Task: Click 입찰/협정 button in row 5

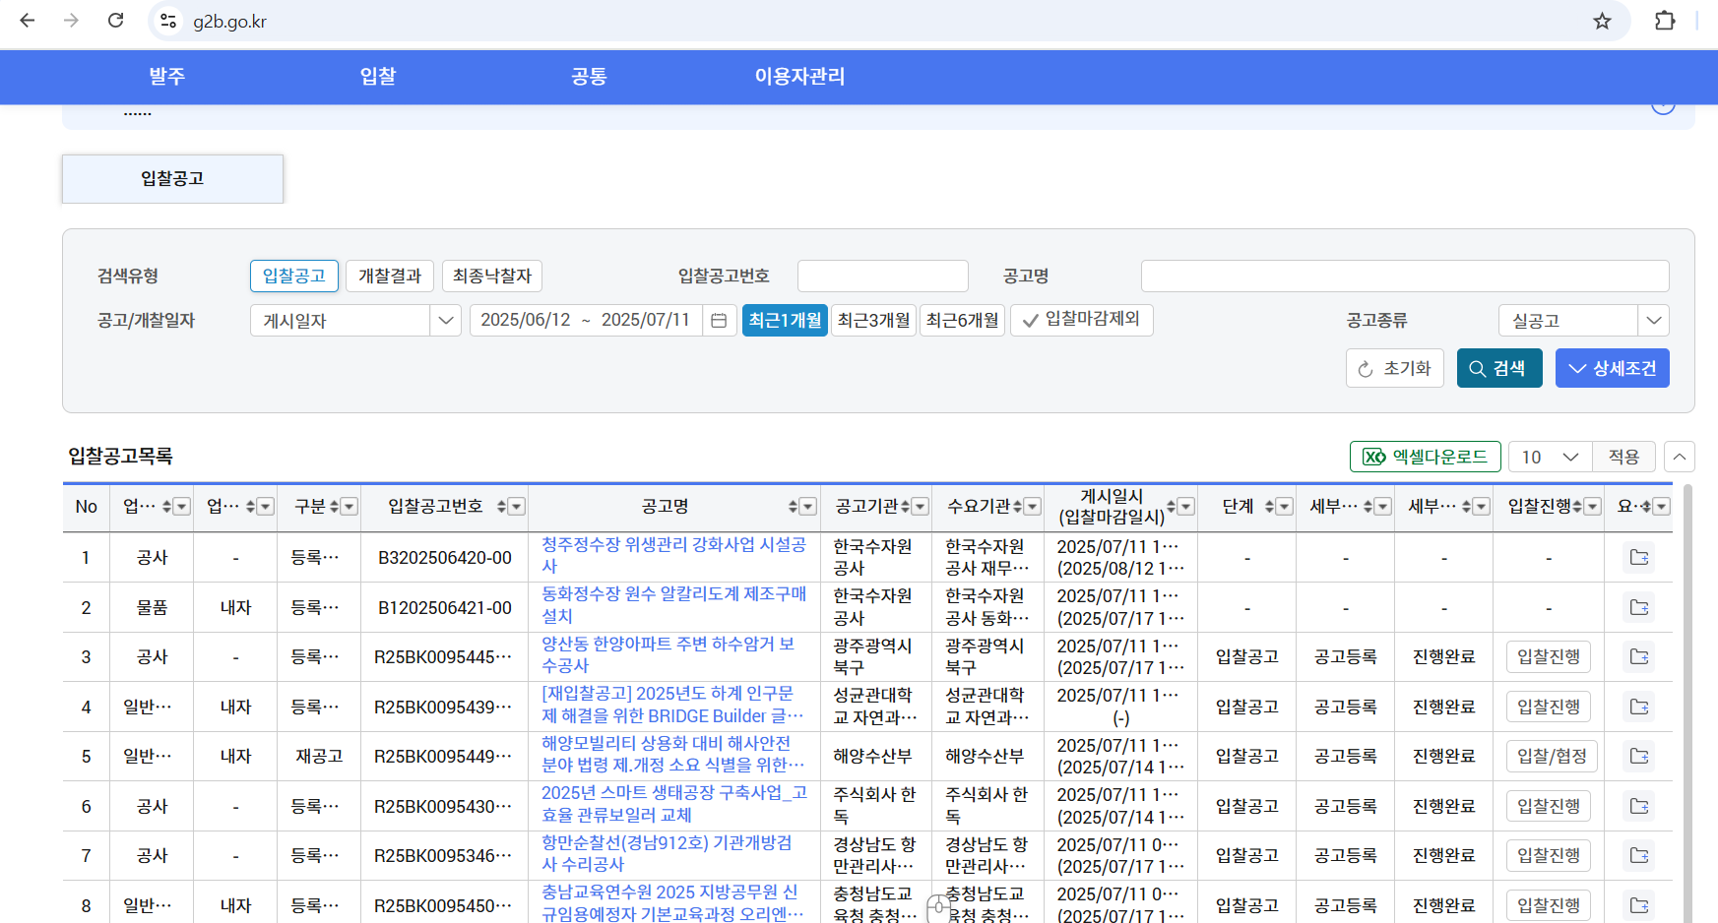Action: point(1552,756)
